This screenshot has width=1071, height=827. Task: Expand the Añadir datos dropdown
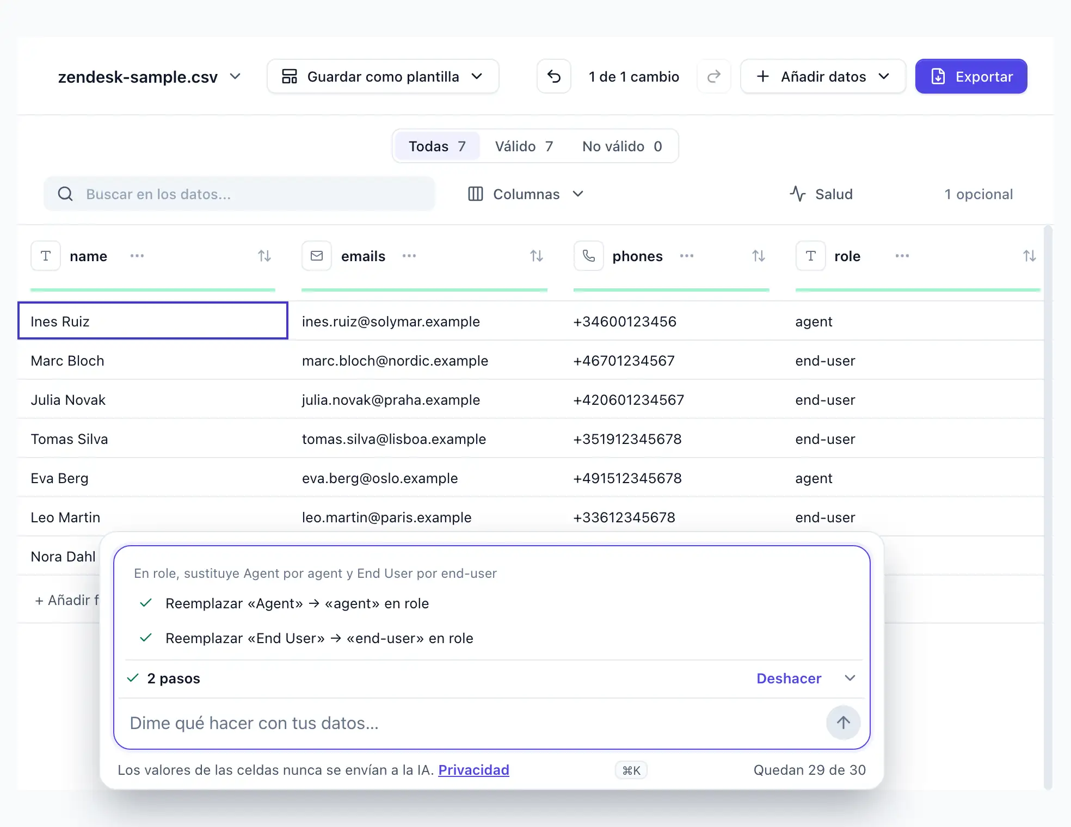pyautogui.click(x=823, y=76)
